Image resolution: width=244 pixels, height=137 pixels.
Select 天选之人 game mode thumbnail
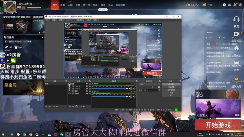218,108
